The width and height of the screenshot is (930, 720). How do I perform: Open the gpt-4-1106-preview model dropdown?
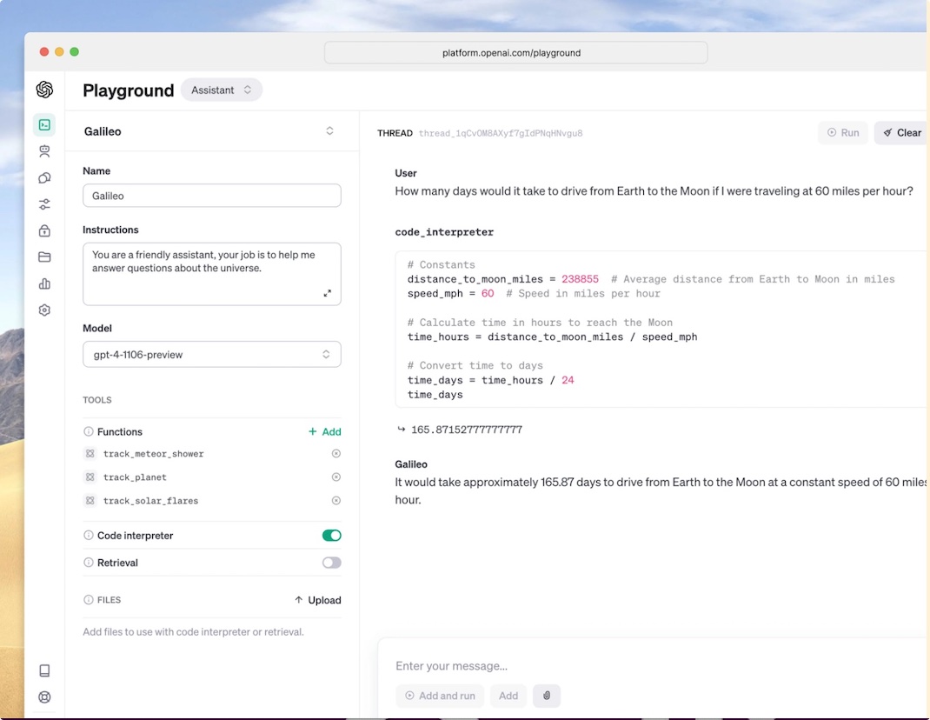[212, 355]
